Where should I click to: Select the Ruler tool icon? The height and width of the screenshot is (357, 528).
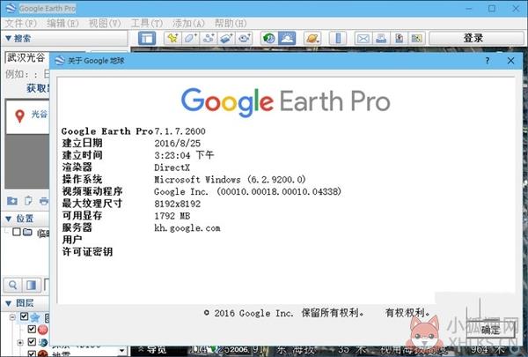click(338, 39)
